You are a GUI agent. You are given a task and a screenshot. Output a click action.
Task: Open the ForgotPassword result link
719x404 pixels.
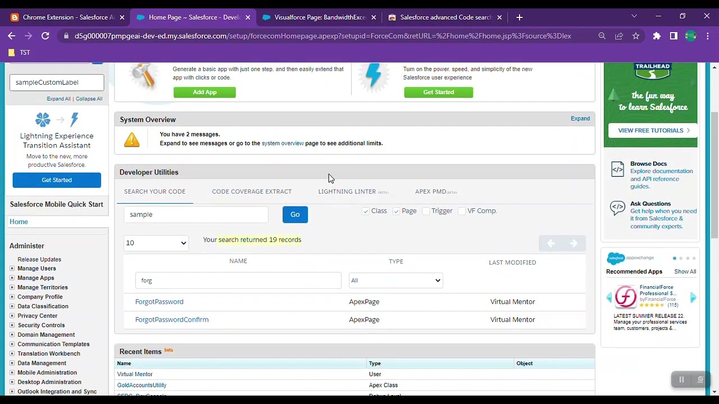tap(159, 302)
